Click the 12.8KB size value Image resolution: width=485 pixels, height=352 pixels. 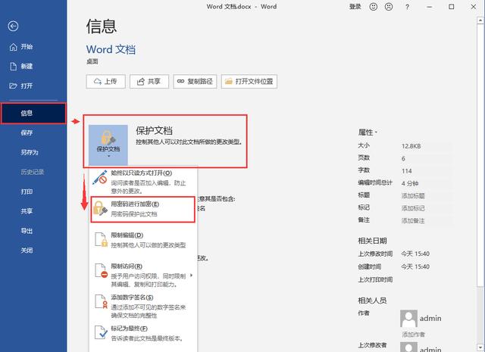411,146
